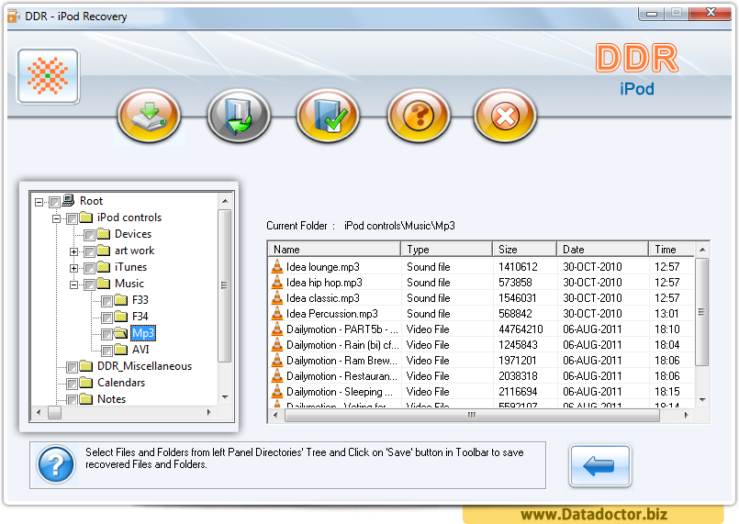The image size is (739, 524).
Task: Click the tree panel scroll up arrow
Action: click(x=225, y=201)
